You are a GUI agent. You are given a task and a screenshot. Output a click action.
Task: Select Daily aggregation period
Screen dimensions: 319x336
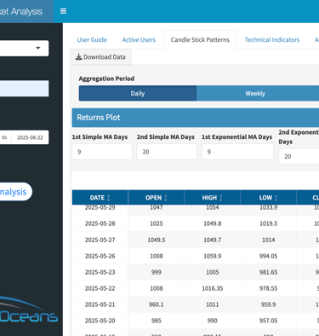point(138,93)
